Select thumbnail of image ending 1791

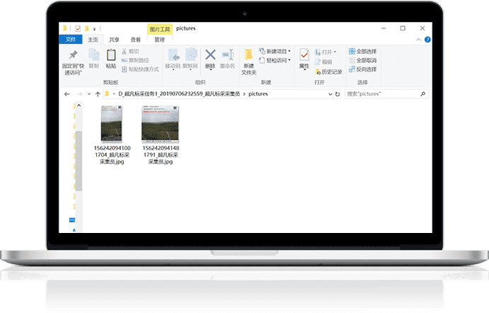161,124
